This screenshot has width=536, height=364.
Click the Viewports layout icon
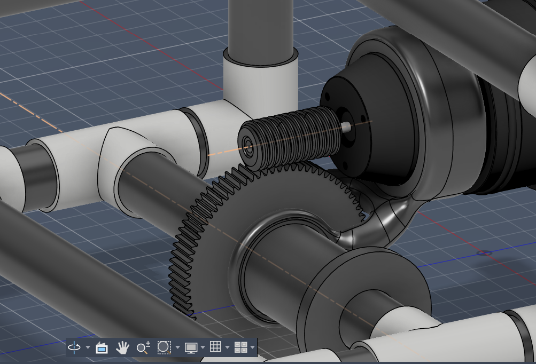240,347
